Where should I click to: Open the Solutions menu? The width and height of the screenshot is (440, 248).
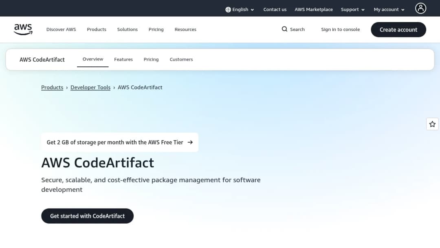tap(128, 29)
